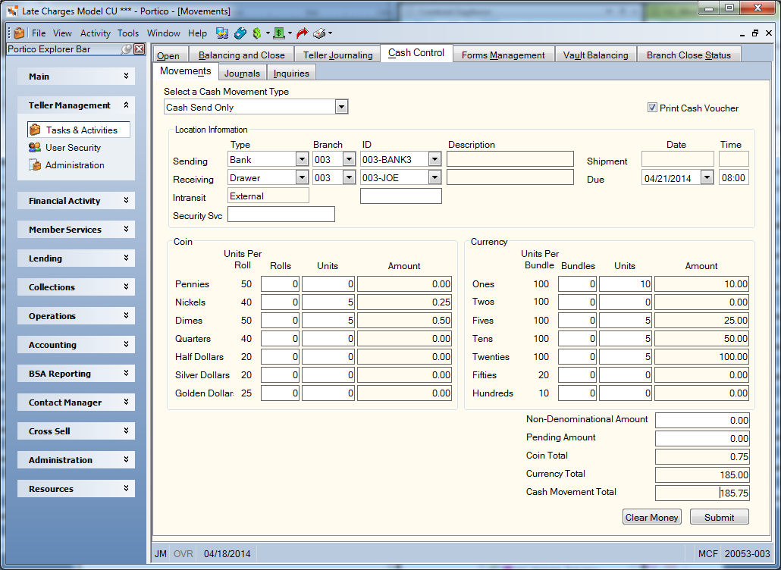Toggle the Print Cash Voucher checkbox
781x570 pixels.
(652, 108)
